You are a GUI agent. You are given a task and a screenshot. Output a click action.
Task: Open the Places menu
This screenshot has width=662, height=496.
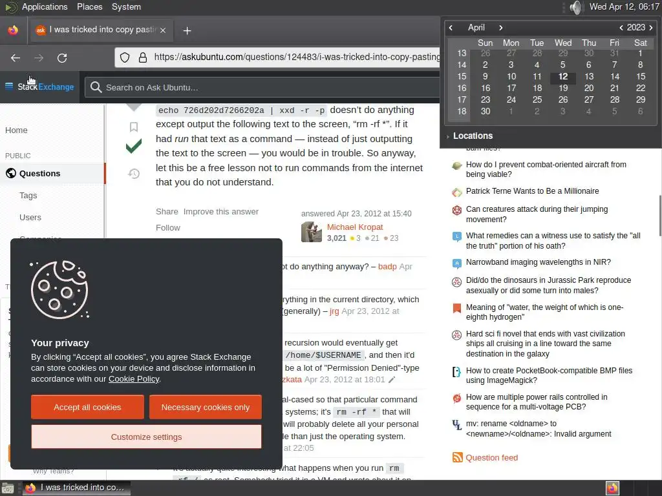point(89,6)
